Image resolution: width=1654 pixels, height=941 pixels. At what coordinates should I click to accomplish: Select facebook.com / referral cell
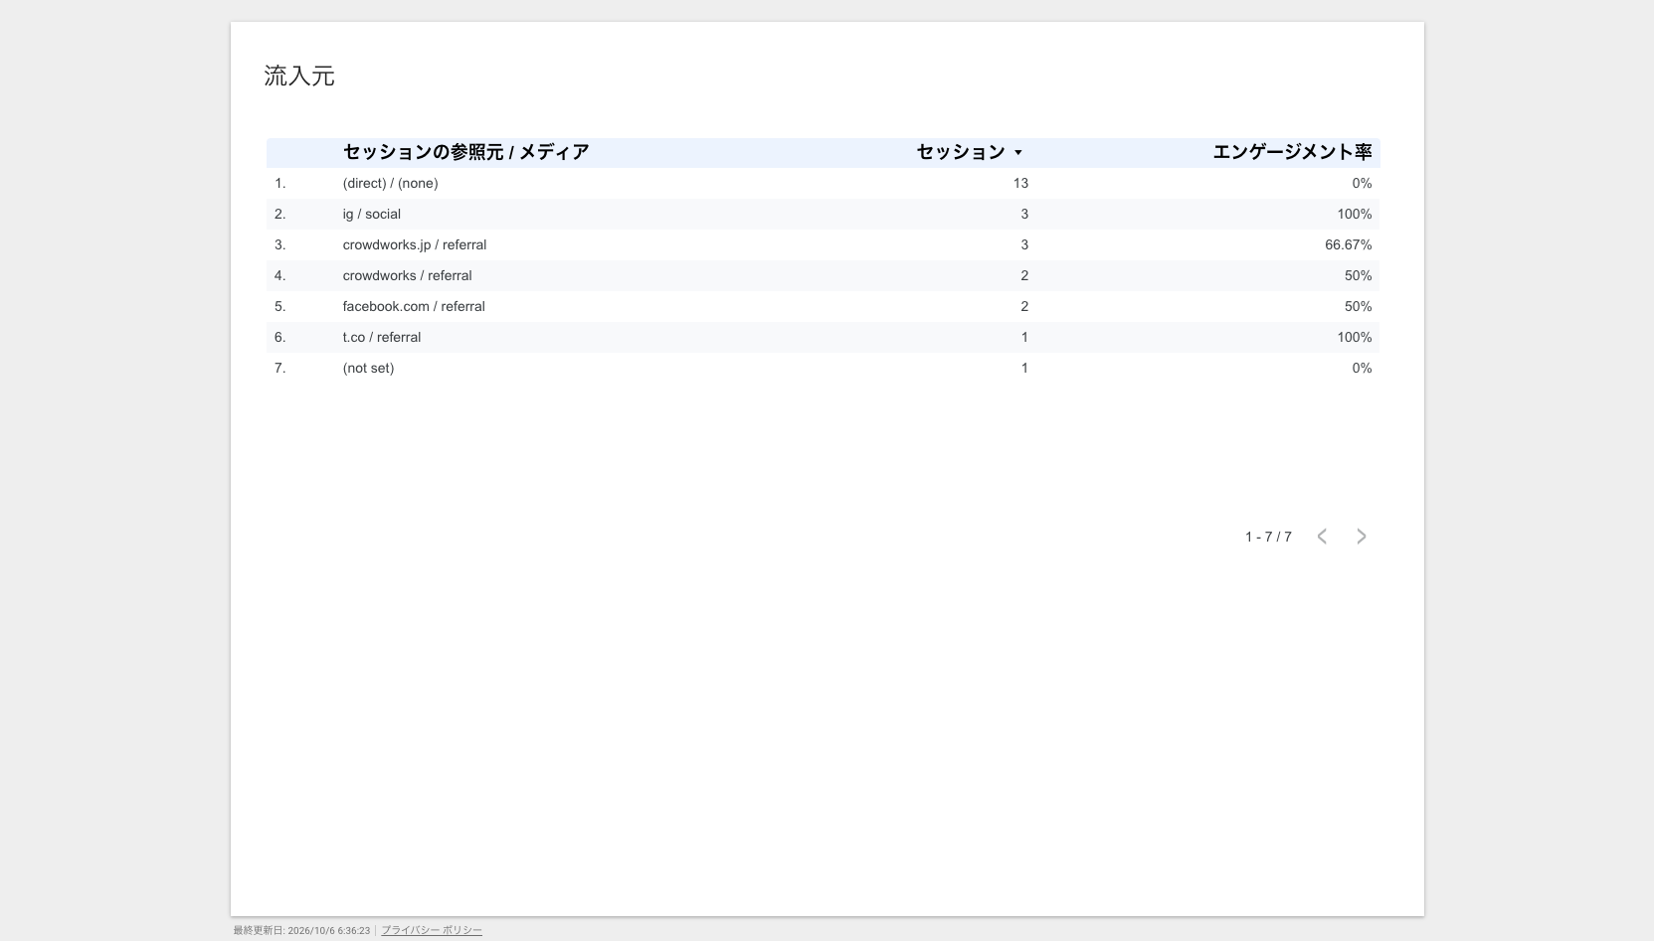coord(414,306)
